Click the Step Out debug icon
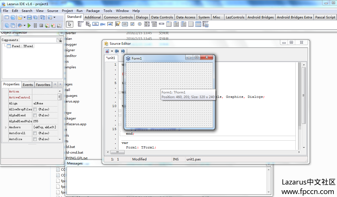This screenshot has height=197, width=337. tap(59, 25)
